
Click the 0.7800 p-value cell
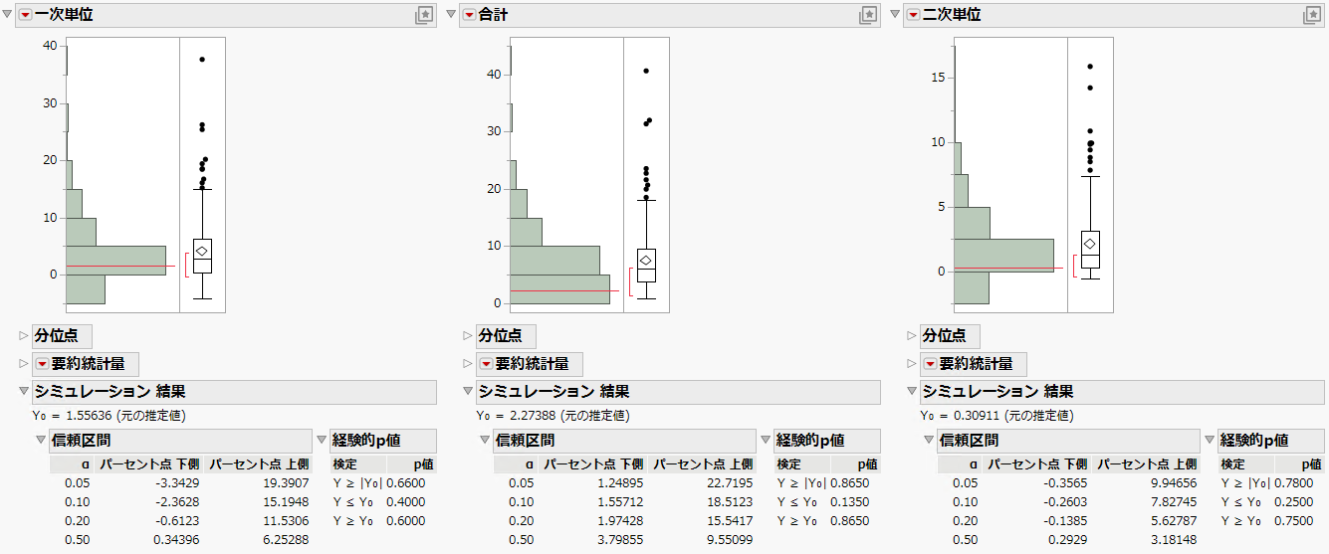coord(1295,482)
